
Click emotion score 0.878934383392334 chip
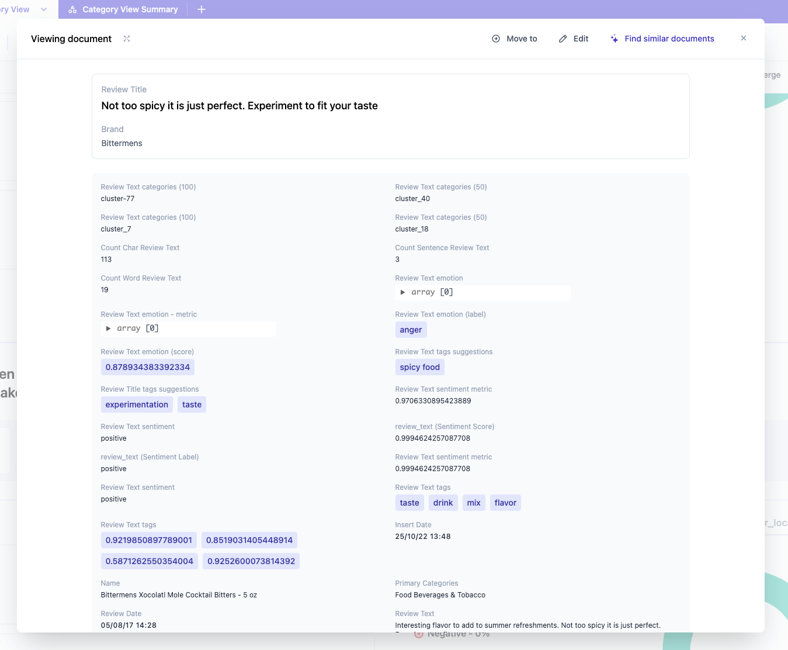point(148,367)
